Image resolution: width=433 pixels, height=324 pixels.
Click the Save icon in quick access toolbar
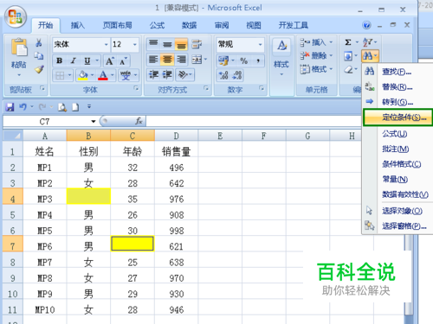[10, 107]
